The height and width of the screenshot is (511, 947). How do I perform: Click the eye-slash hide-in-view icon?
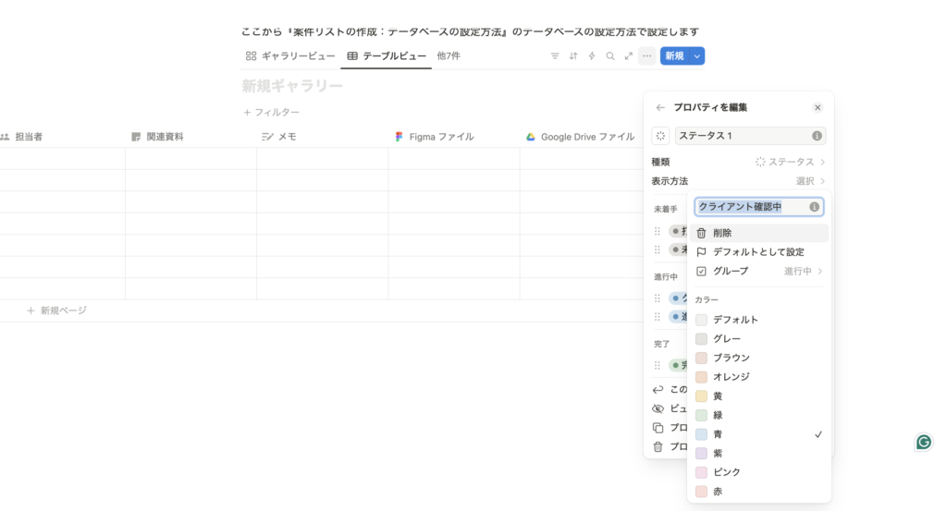[x=658, y=408]
